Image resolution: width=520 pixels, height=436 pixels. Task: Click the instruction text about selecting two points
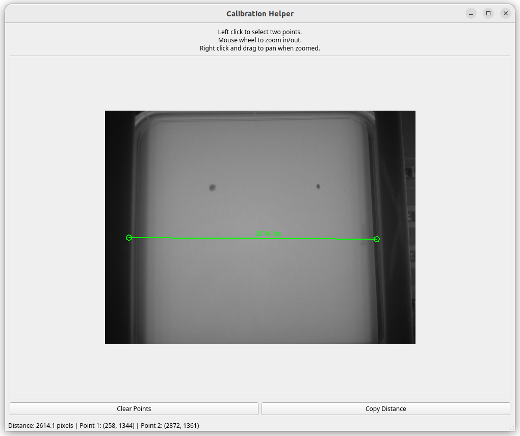pos(260,32)
